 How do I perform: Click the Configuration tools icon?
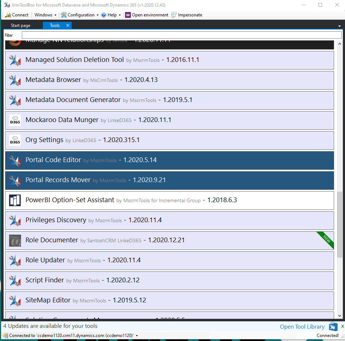pos(64,15)
